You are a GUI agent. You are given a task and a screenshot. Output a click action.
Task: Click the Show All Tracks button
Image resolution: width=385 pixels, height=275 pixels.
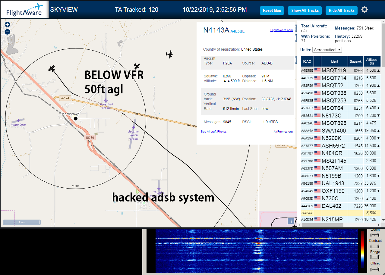click(x=305, y=11)
